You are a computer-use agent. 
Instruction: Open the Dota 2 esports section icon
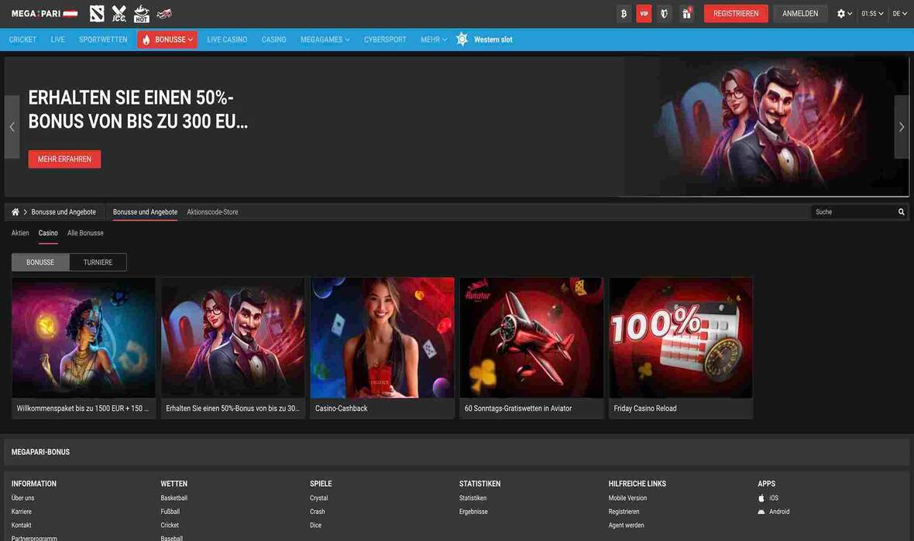[x=98, y=12]
